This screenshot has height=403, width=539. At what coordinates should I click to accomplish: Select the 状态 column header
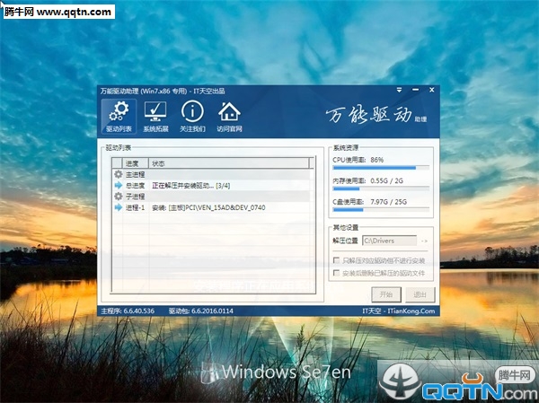(229, 163)
